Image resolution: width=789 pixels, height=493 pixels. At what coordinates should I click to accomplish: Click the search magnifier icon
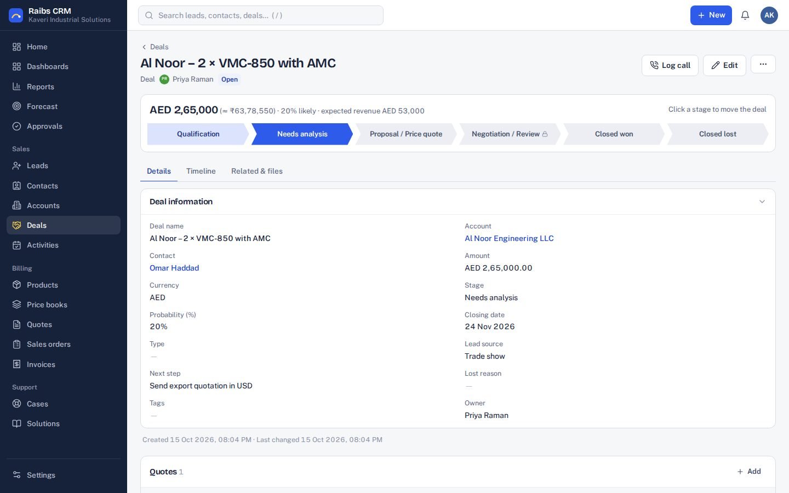pos(149,15)
